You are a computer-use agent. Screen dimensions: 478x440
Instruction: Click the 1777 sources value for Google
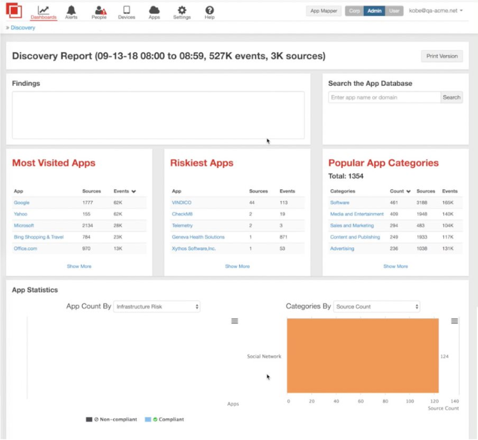[88, 203]
